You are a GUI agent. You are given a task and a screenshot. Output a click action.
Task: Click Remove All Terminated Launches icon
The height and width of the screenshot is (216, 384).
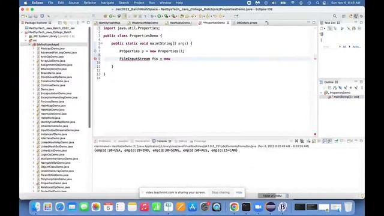[302, 141]
